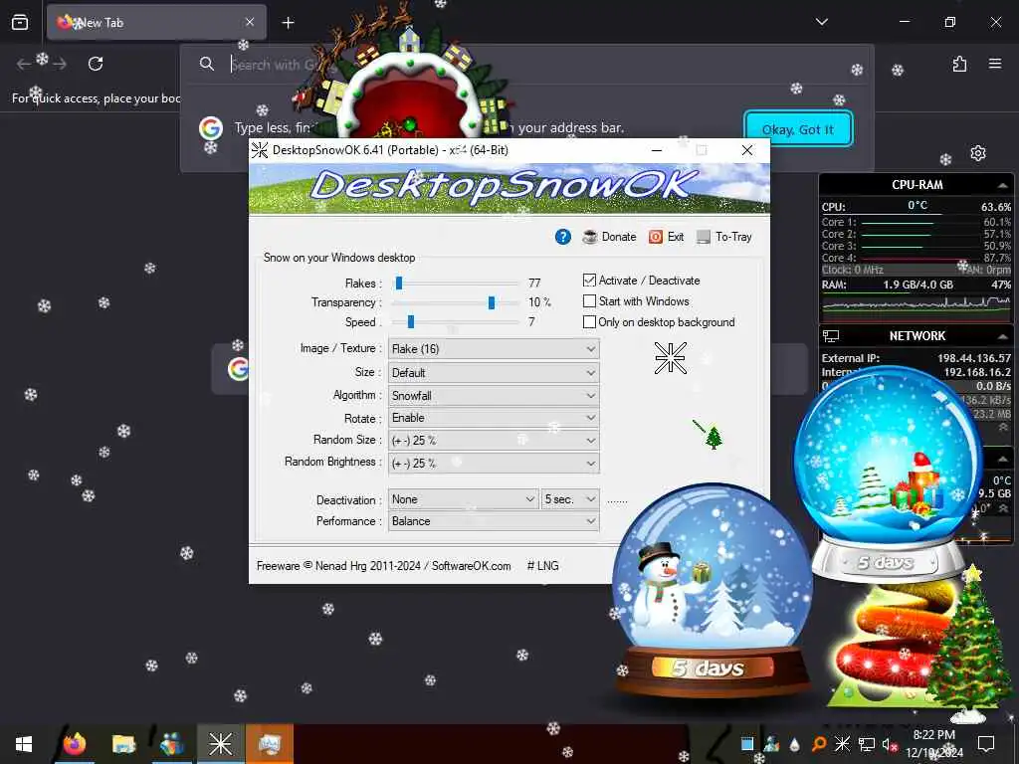Go forward in Firefox
This screenshot has width=1019, height=764.
point(60,64)
